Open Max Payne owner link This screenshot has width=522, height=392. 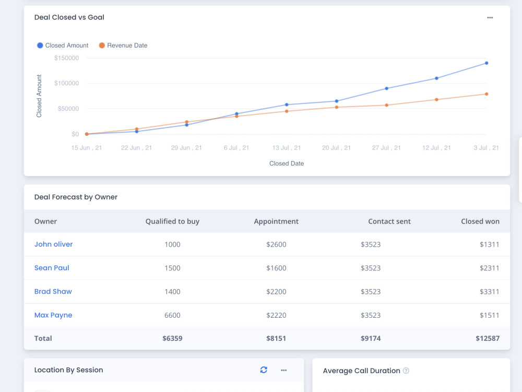tap(53, 315)
